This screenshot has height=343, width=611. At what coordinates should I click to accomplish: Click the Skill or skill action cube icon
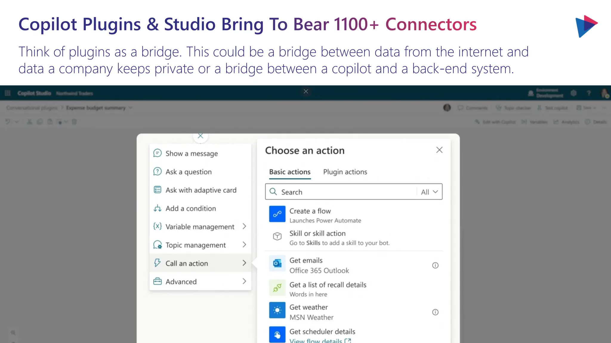pyautogui.click(x=277, y=236)
